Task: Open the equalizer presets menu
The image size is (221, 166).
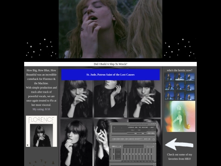Action: coord(150,146)
